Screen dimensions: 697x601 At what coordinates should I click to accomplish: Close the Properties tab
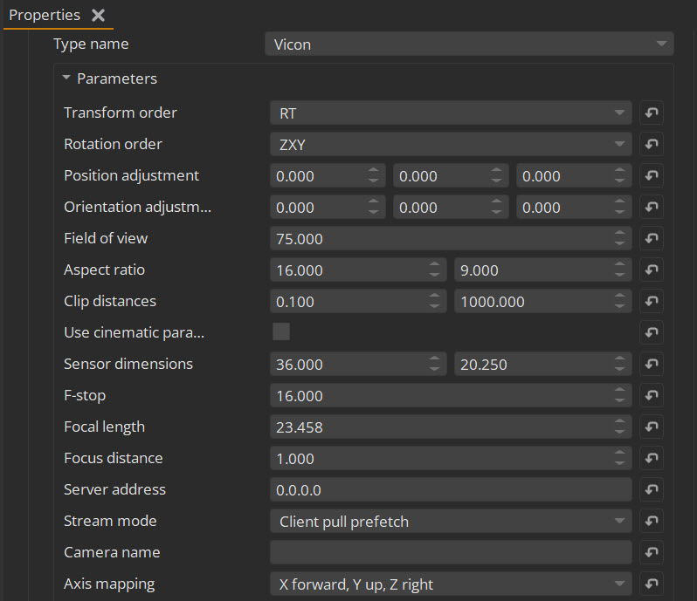pos(99,16)
